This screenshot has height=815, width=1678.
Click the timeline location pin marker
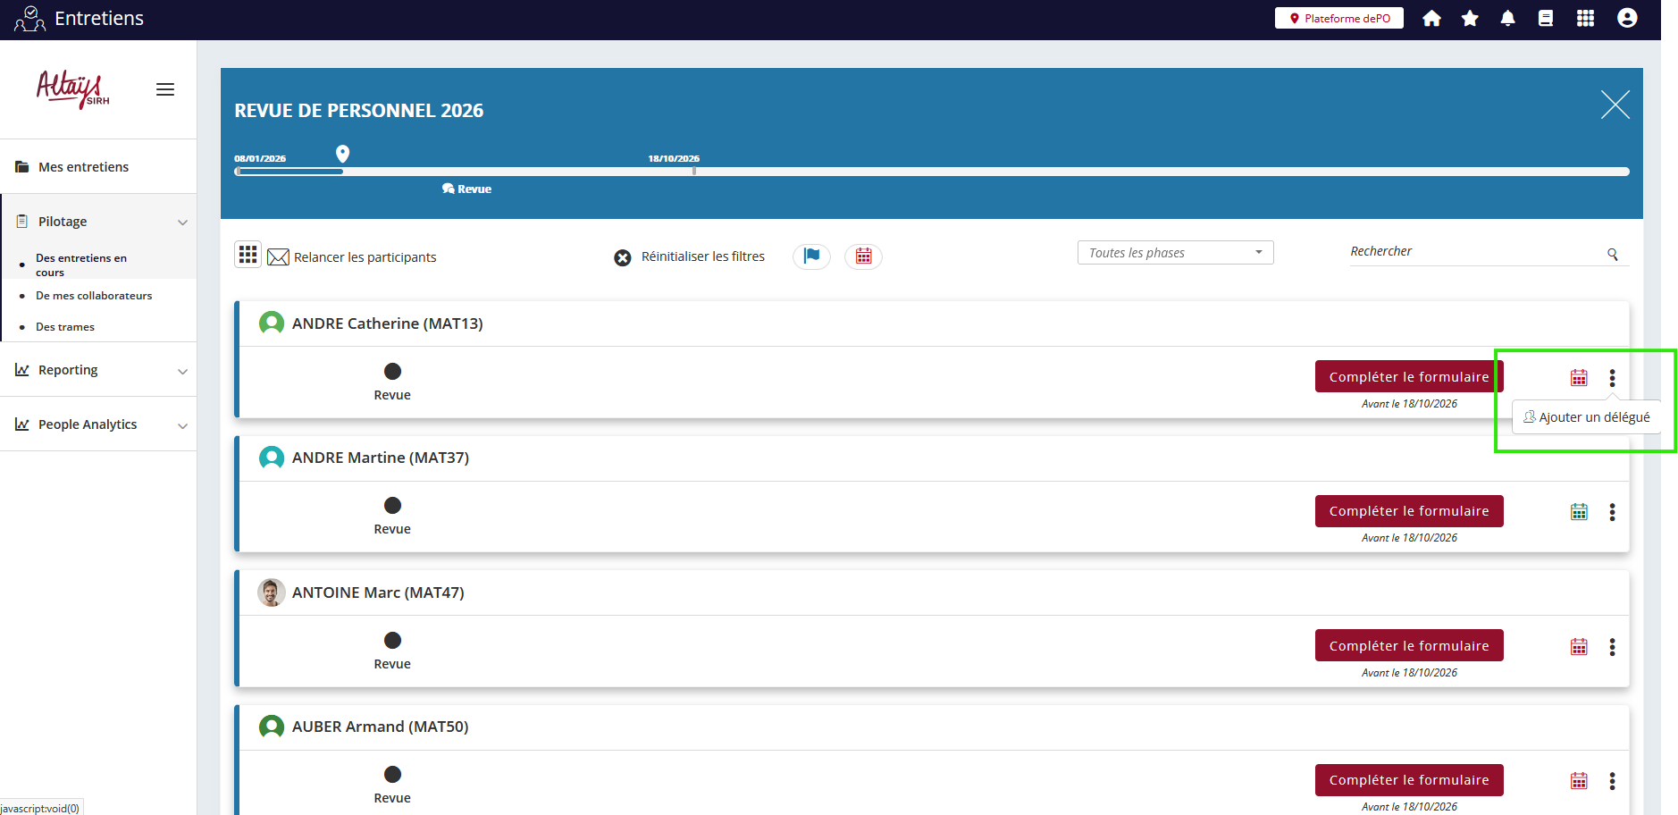pos(342,154)
